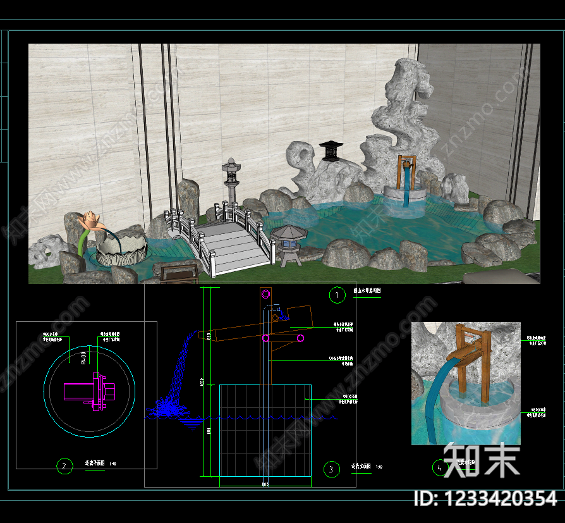
Task: Select the scale text beside callout 3
Action: (x=379, y=467)
